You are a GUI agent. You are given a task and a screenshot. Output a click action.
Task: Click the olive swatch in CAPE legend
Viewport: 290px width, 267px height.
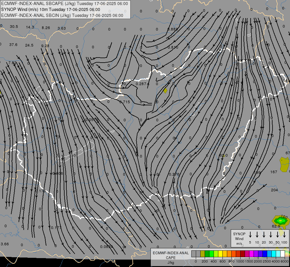(x=203, y=254)
